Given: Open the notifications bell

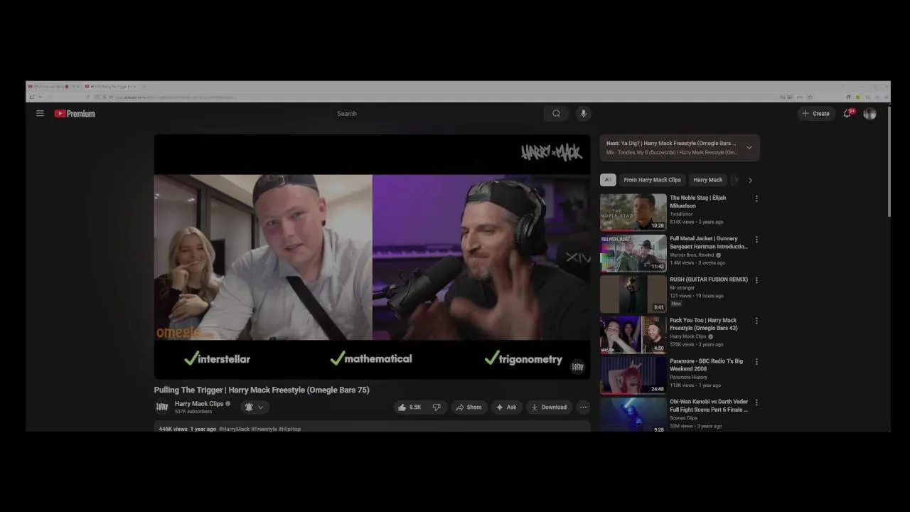Looking at the screenshot, I should point(847,113).
